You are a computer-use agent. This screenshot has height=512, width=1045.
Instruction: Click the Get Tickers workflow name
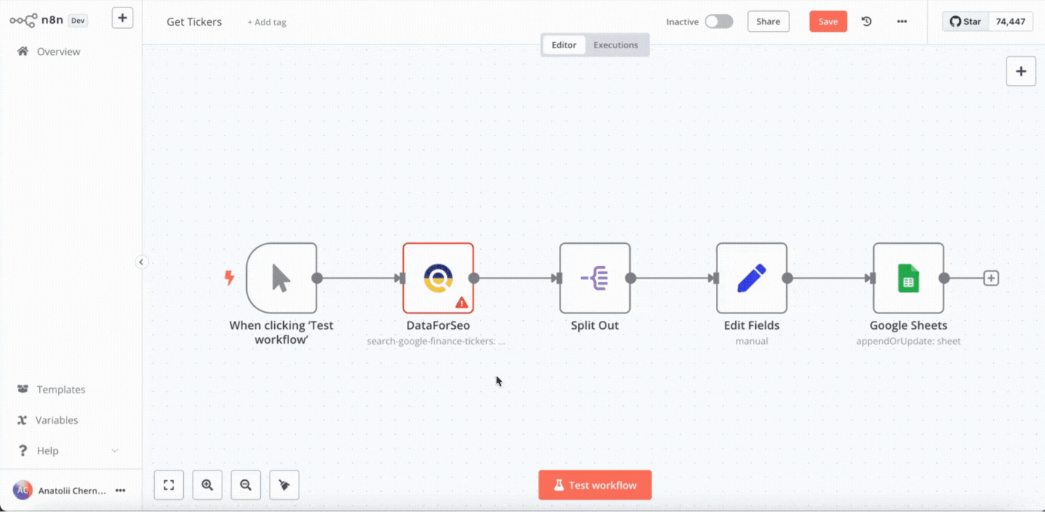point(194,21)
